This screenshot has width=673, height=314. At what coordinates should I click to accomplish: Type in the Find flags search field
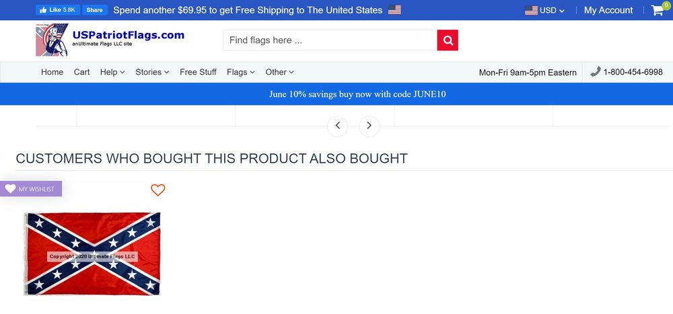[x=330, y=40]
